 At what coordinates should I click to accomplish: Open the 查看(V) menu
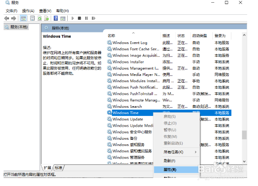pyautogui.click(x=45, y=11)
